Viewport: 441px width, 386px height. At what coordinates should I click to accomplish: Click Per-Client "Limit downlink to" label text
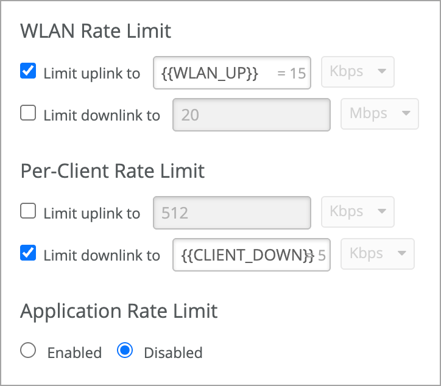pos(102,256)
